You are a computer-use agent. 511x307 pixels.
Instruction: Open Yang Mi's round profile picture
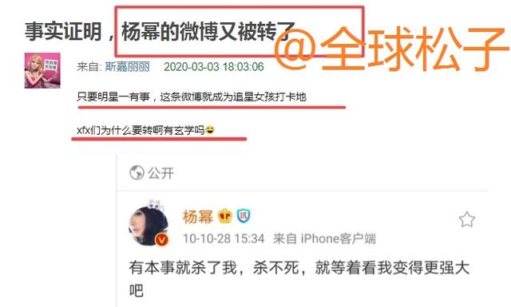coord(149,225)
